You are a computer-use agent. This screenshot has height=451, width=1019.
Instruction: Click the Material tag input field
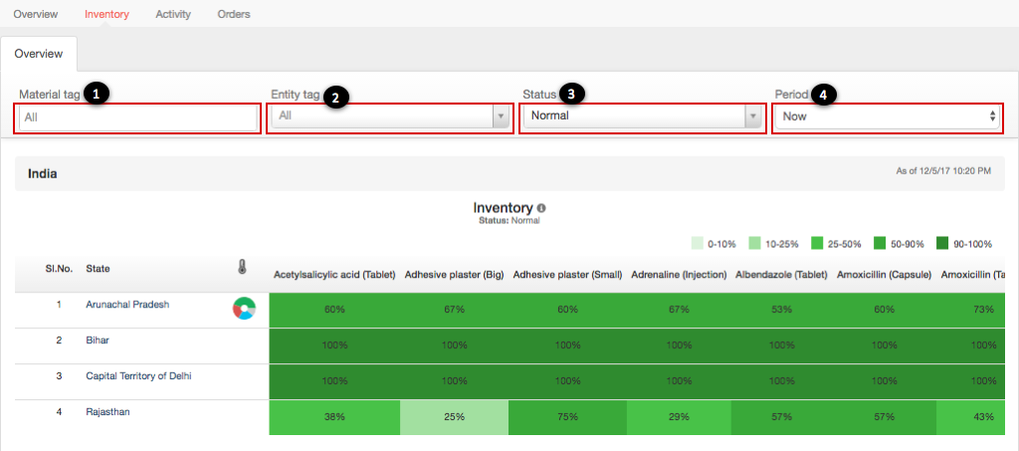(137, 118)
